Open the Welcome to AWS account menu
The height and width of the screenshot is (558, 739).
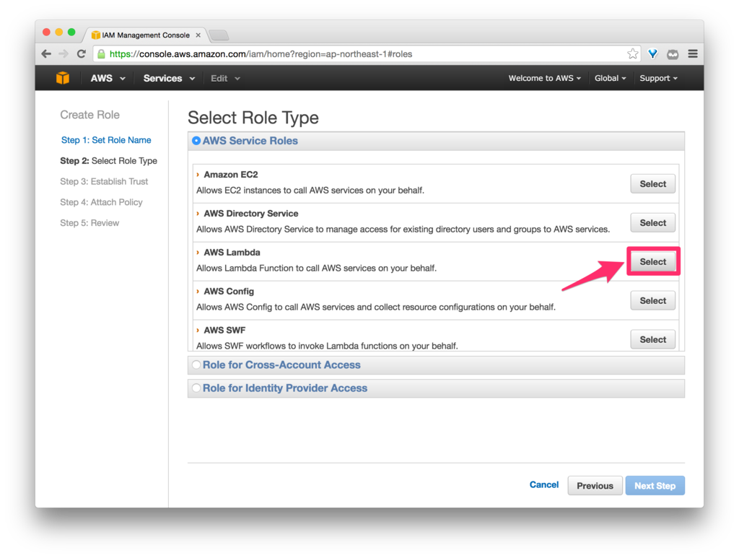coord(544,78)
